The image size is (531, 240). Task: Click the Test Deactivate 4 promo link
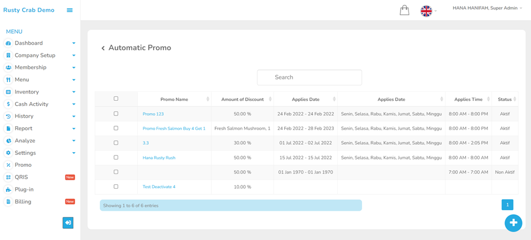coord(159,186)
